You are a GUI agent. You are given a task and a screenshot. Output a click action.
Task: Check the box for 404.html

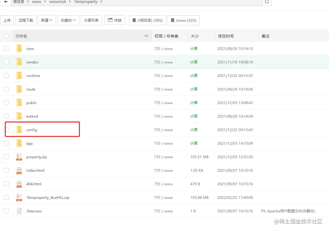[6, 184]
